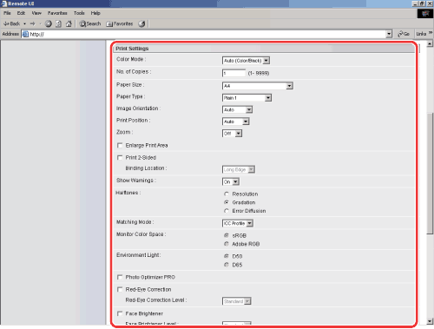Tick the Print 2-Sided checkbox
434x329 pixels.
120,157
